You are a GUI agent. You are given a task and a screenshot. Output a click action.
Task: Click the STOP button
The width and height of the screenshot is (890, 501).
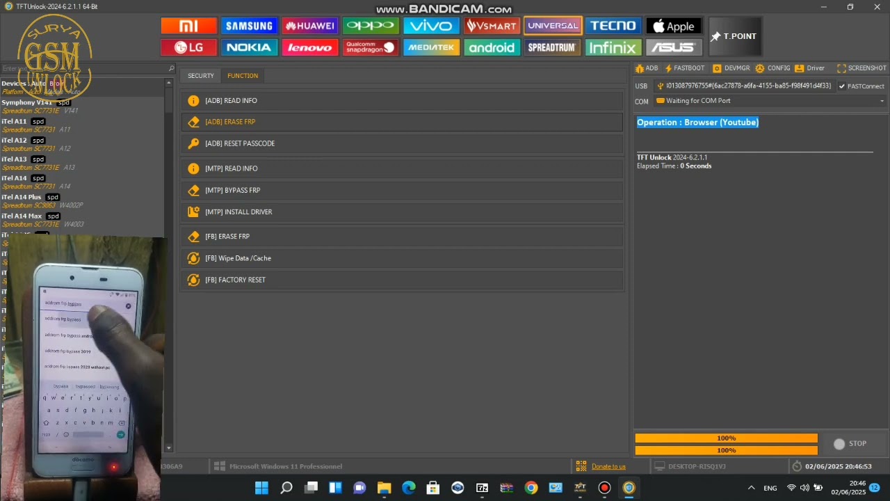tap(850, 444)
